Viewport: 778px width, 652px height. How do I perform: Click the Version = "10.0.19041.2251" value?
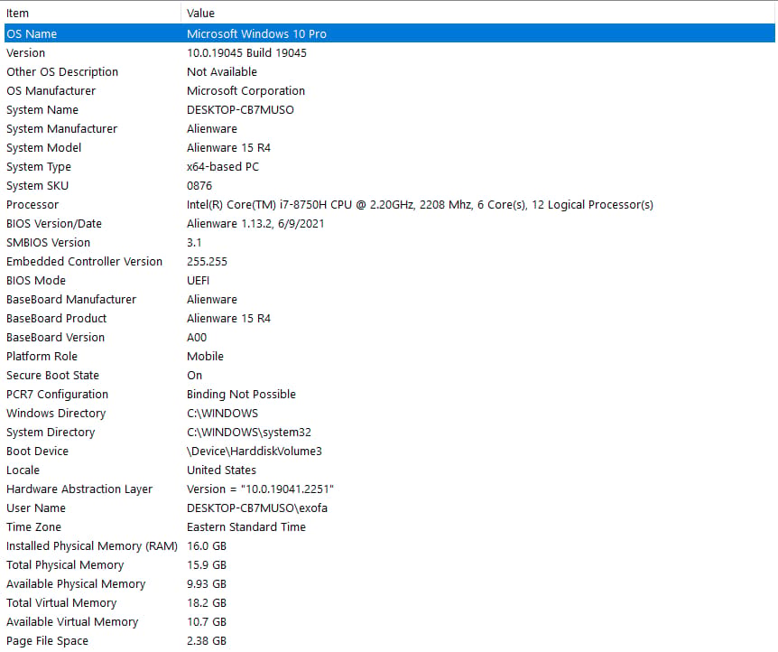260,489
